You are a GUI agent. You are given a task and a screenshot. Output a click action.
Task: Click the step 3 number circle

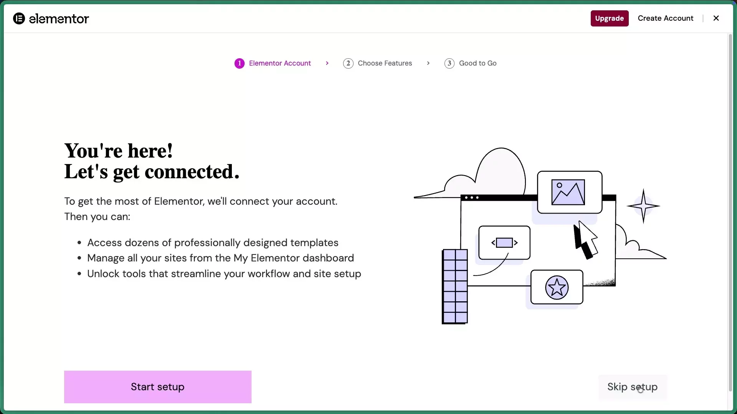pyautogui.click(x=449, y=63)
